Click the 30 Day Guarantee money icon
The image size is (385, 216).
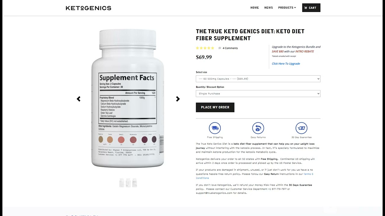pos(301,128)
